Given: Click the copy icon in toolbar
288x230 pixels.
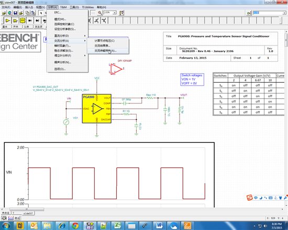Looking at the screenshot, I should point(27,13).
